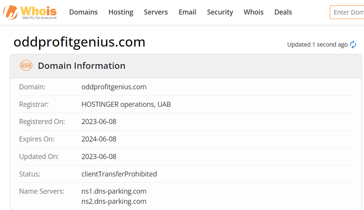364x210 pixels.
Task: Select the registrar value HOSTINGER operations, UAB
Action: pos(126,104)
